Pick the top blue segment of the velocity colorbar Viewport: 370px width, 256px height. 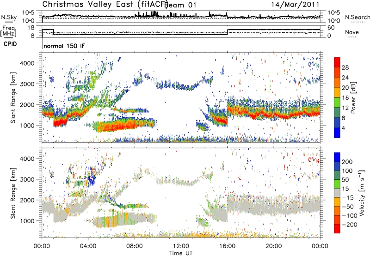pos(337,157)
